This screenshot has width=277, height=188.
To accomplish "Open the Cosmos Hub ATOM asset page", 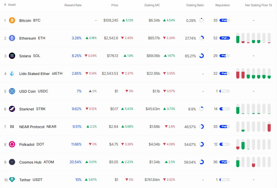I will click(37, 162).
